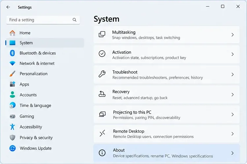
Task: Click the Projecting to this PC icon
Action: 102,114
